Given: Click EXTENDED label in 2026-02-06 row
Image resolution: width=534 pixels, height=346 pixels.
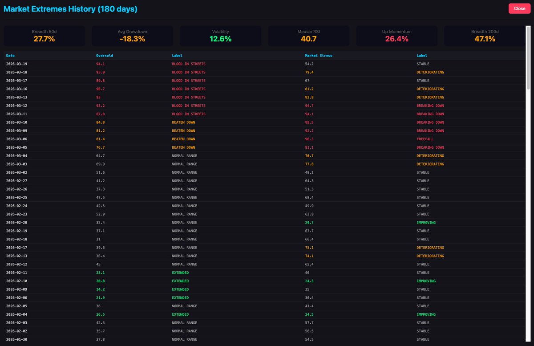Looking at the screenshot, I should [180, 297].
